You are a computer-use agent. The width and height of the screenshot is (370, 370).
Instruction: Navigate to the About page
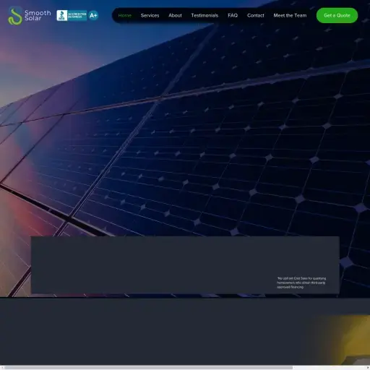pos(175,15)
